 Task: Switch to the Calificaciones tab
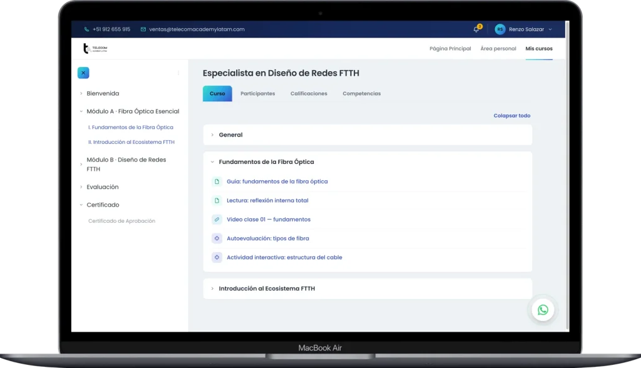[309, 94]
